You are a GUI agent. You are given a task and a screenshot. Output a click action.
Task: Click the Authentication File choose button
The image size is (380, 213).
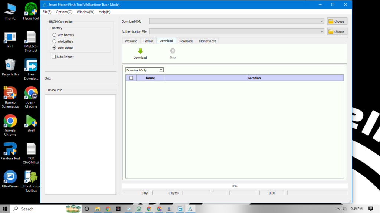tap(337, 31)
